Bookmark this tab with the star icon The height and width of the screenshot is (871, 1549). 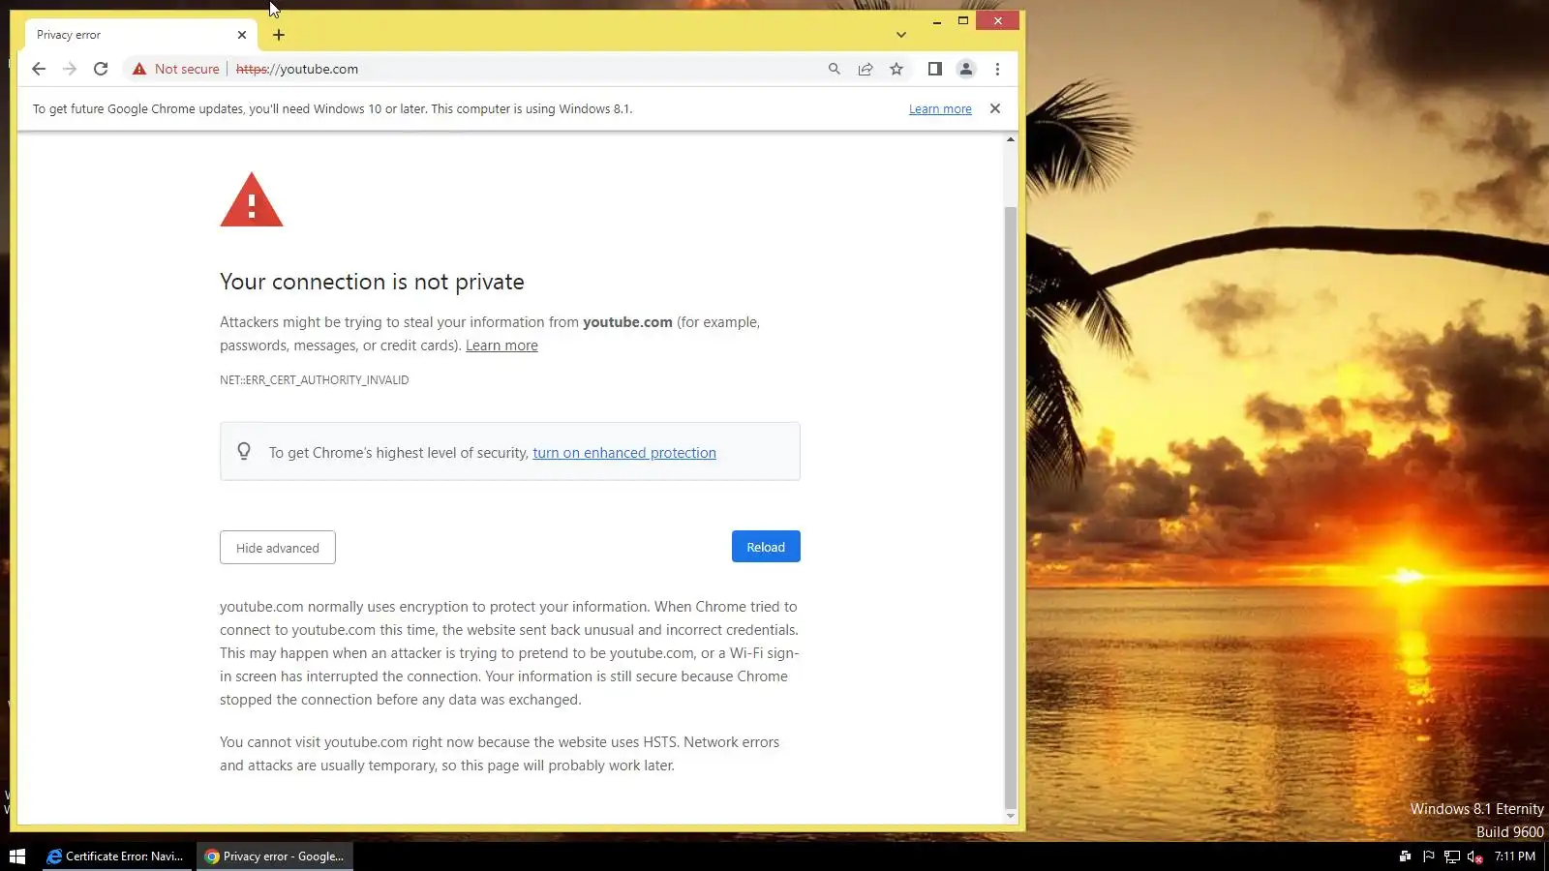coord(896,69)
